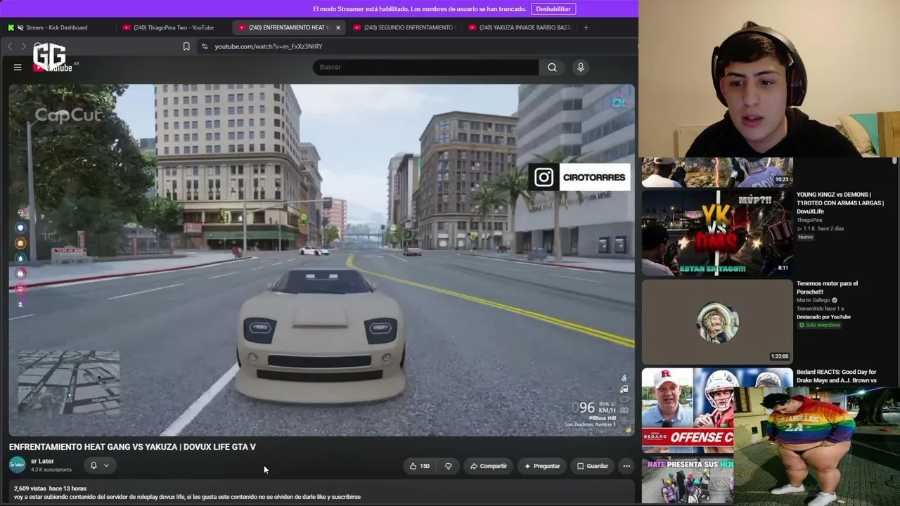Switch to YAKUZA INVADE BARRIO tab
The width and height of the screenshot is (900, 506).
[520, 27]
